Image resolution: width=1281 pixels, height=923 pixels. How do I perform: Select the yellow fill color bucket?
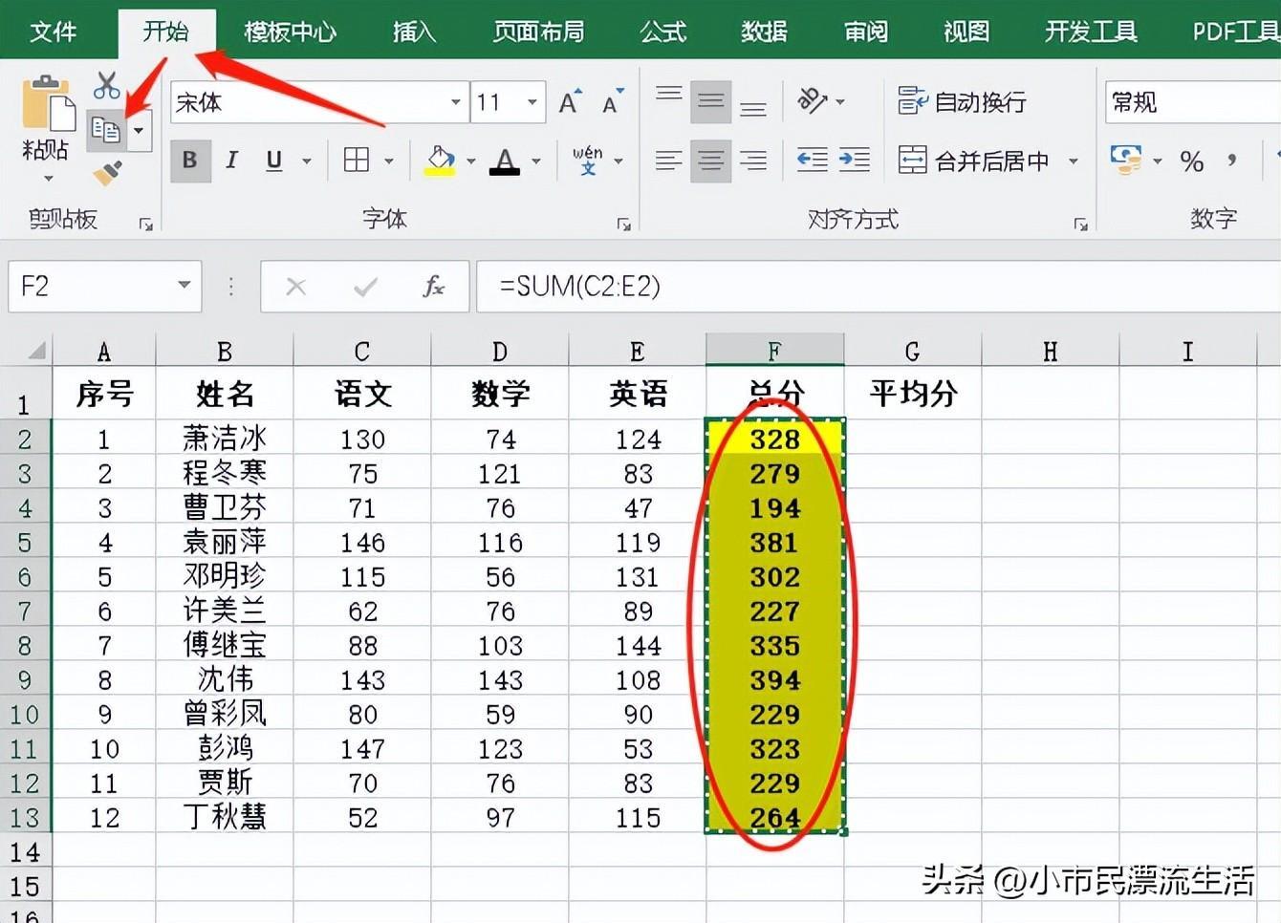pyautogui.click(x=440, y=161)
